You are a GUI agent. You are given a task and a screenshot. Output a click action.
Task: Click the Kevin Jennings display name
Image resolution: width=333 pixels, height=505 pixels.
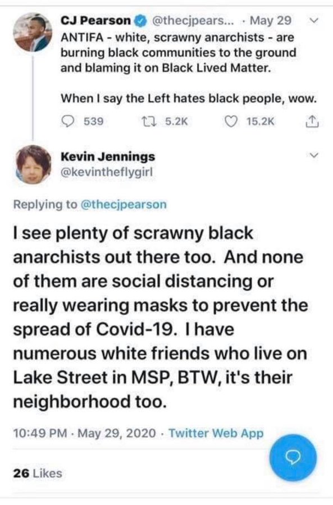[108, 157]
